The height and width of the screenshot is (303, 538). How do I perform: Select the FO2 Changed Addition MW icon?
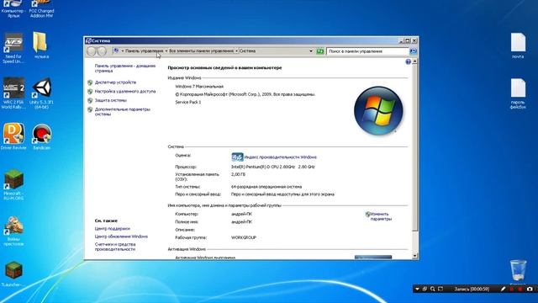[x=41, y=9]
